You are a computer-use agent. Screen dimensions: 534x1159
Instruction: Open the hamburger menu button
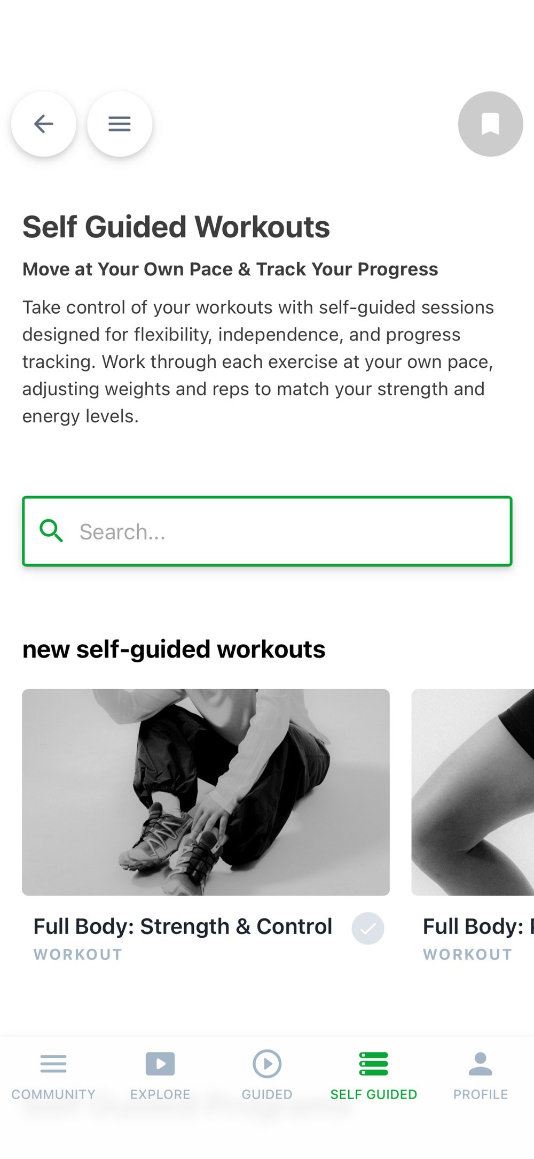click(x=120, y=124)
